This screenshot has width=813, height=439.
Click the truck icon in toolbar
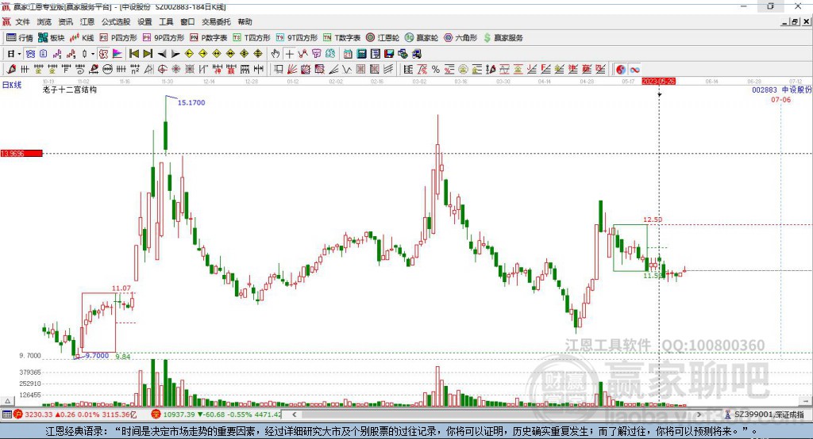coord(416,54)
